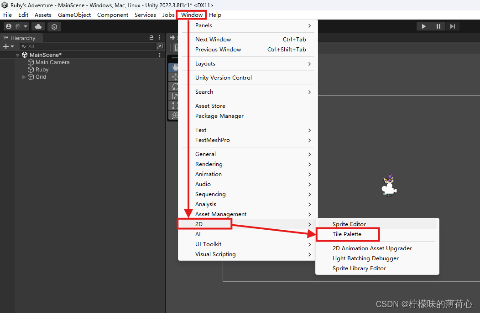Open the Jobs menu
Viewport: 480px width, 313px height.
tap(168, 15)
